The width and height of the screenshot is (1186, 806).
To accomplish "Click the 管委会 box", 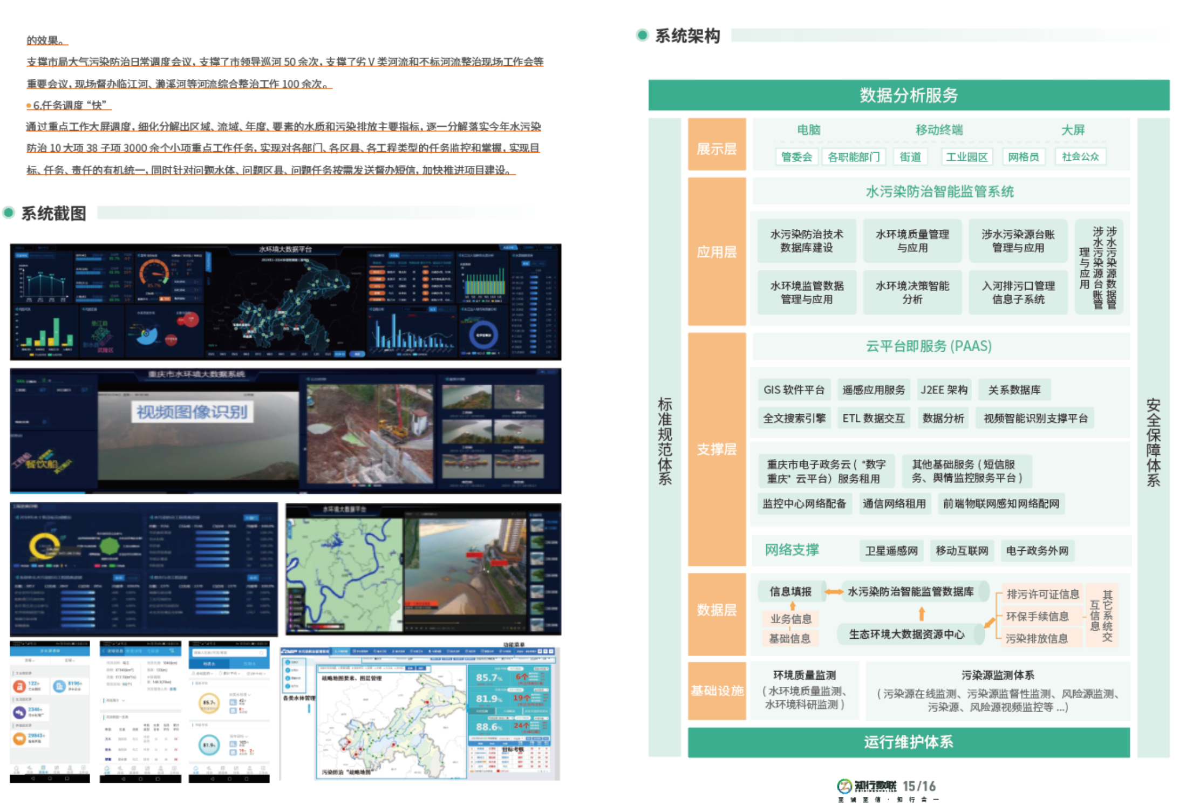I will coord(796,156).
